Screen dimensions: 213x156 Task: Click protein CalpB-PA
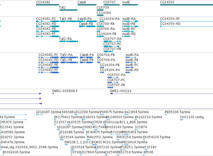coord(87,55)
